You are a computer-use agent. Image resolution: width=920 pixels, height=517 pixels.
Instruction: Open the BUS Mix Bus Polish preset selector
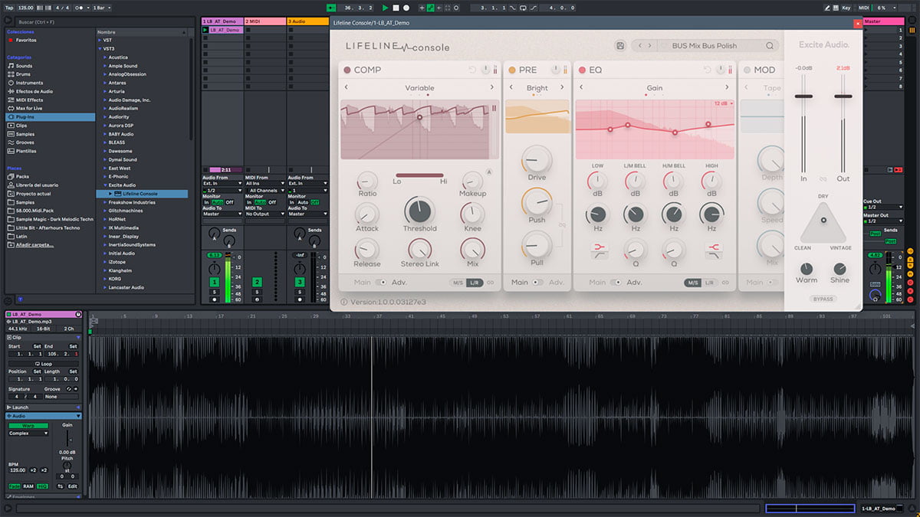click(x=704, y=46)
